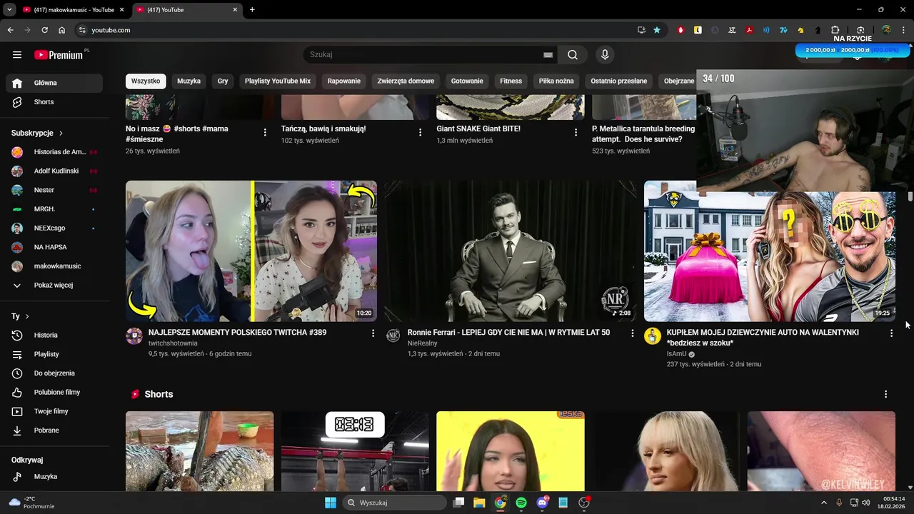
Task: Start voice search with the microphone icon
Action: click(x=605, y=55)
